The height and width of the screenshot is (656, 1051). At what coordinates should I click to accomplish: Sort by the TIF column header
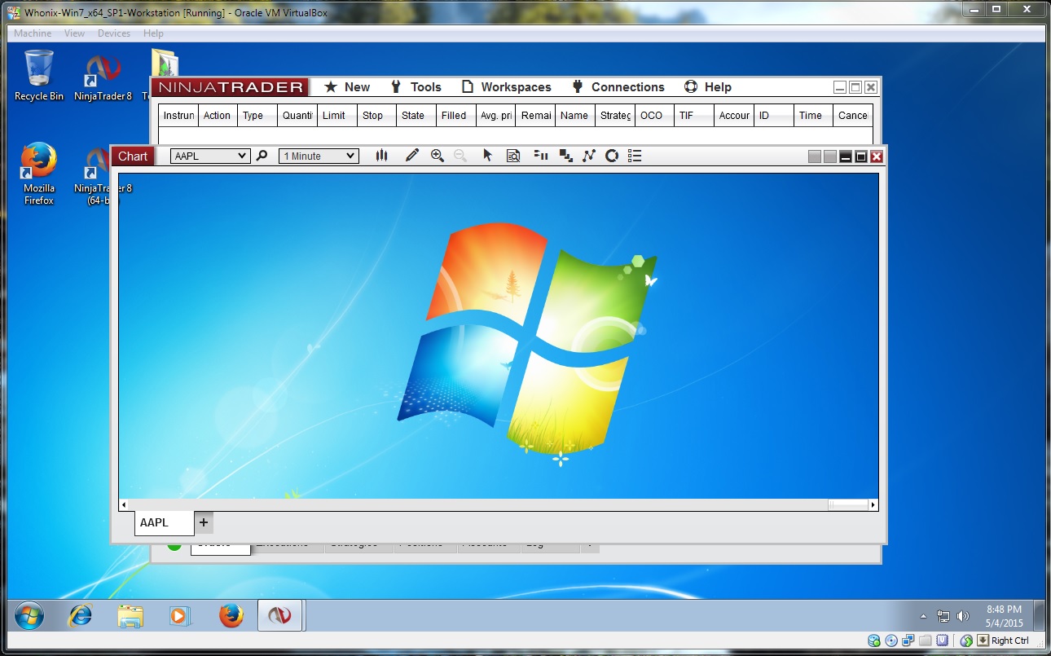(694, 116)
